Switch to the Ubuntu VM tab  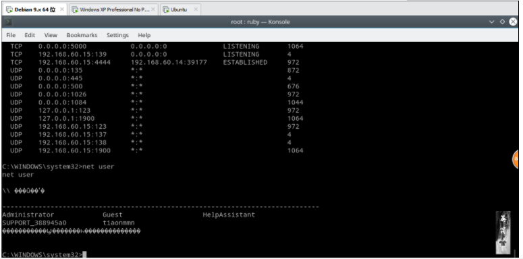(x=180, y=9)
